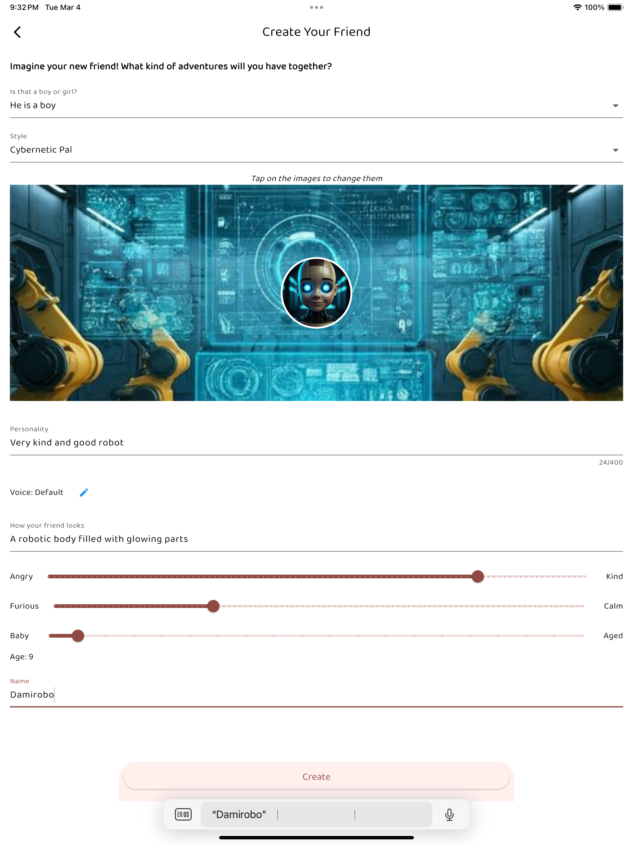633x844 pixels.
Task: Go back using the back arrow
Action: 17,32
